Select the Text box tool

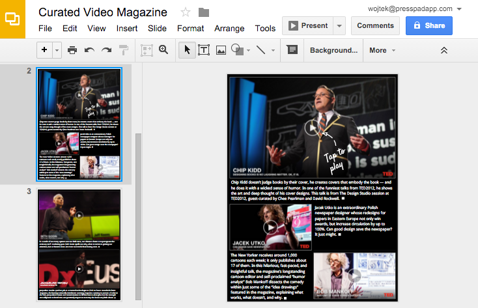click(x=204, y=50)
